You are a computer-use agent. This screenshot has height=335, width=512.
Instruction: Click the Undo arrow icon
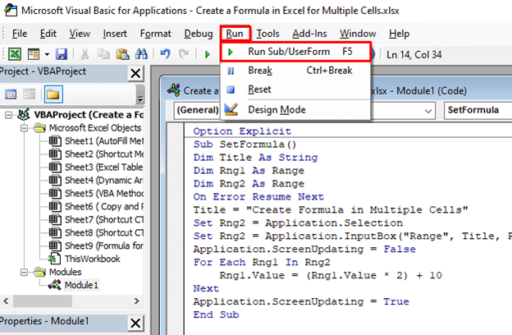coord(165,53)
